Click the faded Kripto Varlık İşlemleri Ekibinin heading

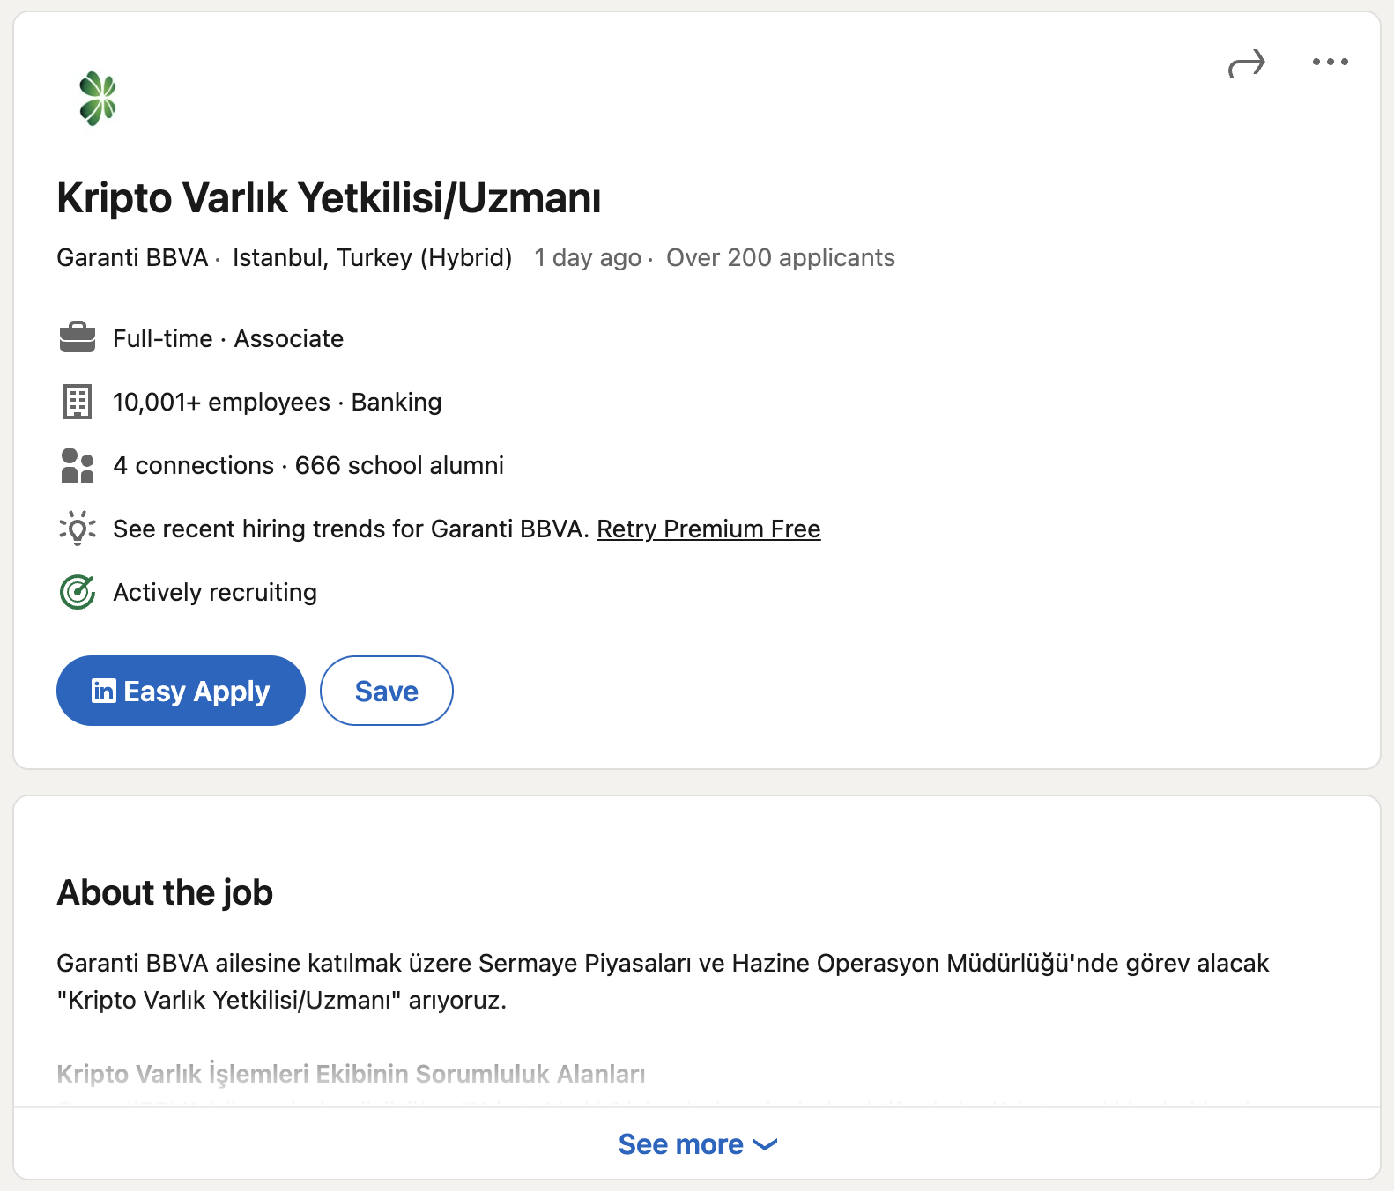(351, 1073)
